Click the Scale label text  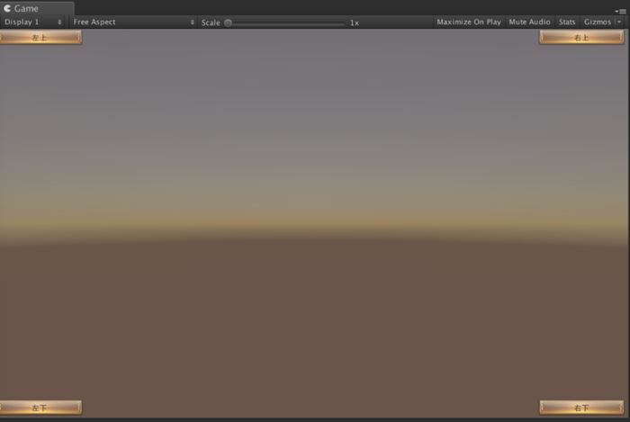(x=211, y=22)
